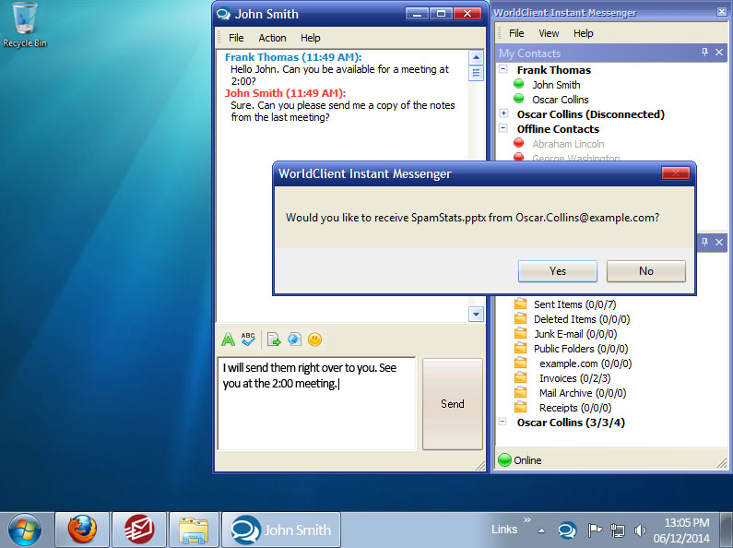733x548 pixels.
Task: Open Invoices (0/2/3) folder
Action: [x=575, y=378]
